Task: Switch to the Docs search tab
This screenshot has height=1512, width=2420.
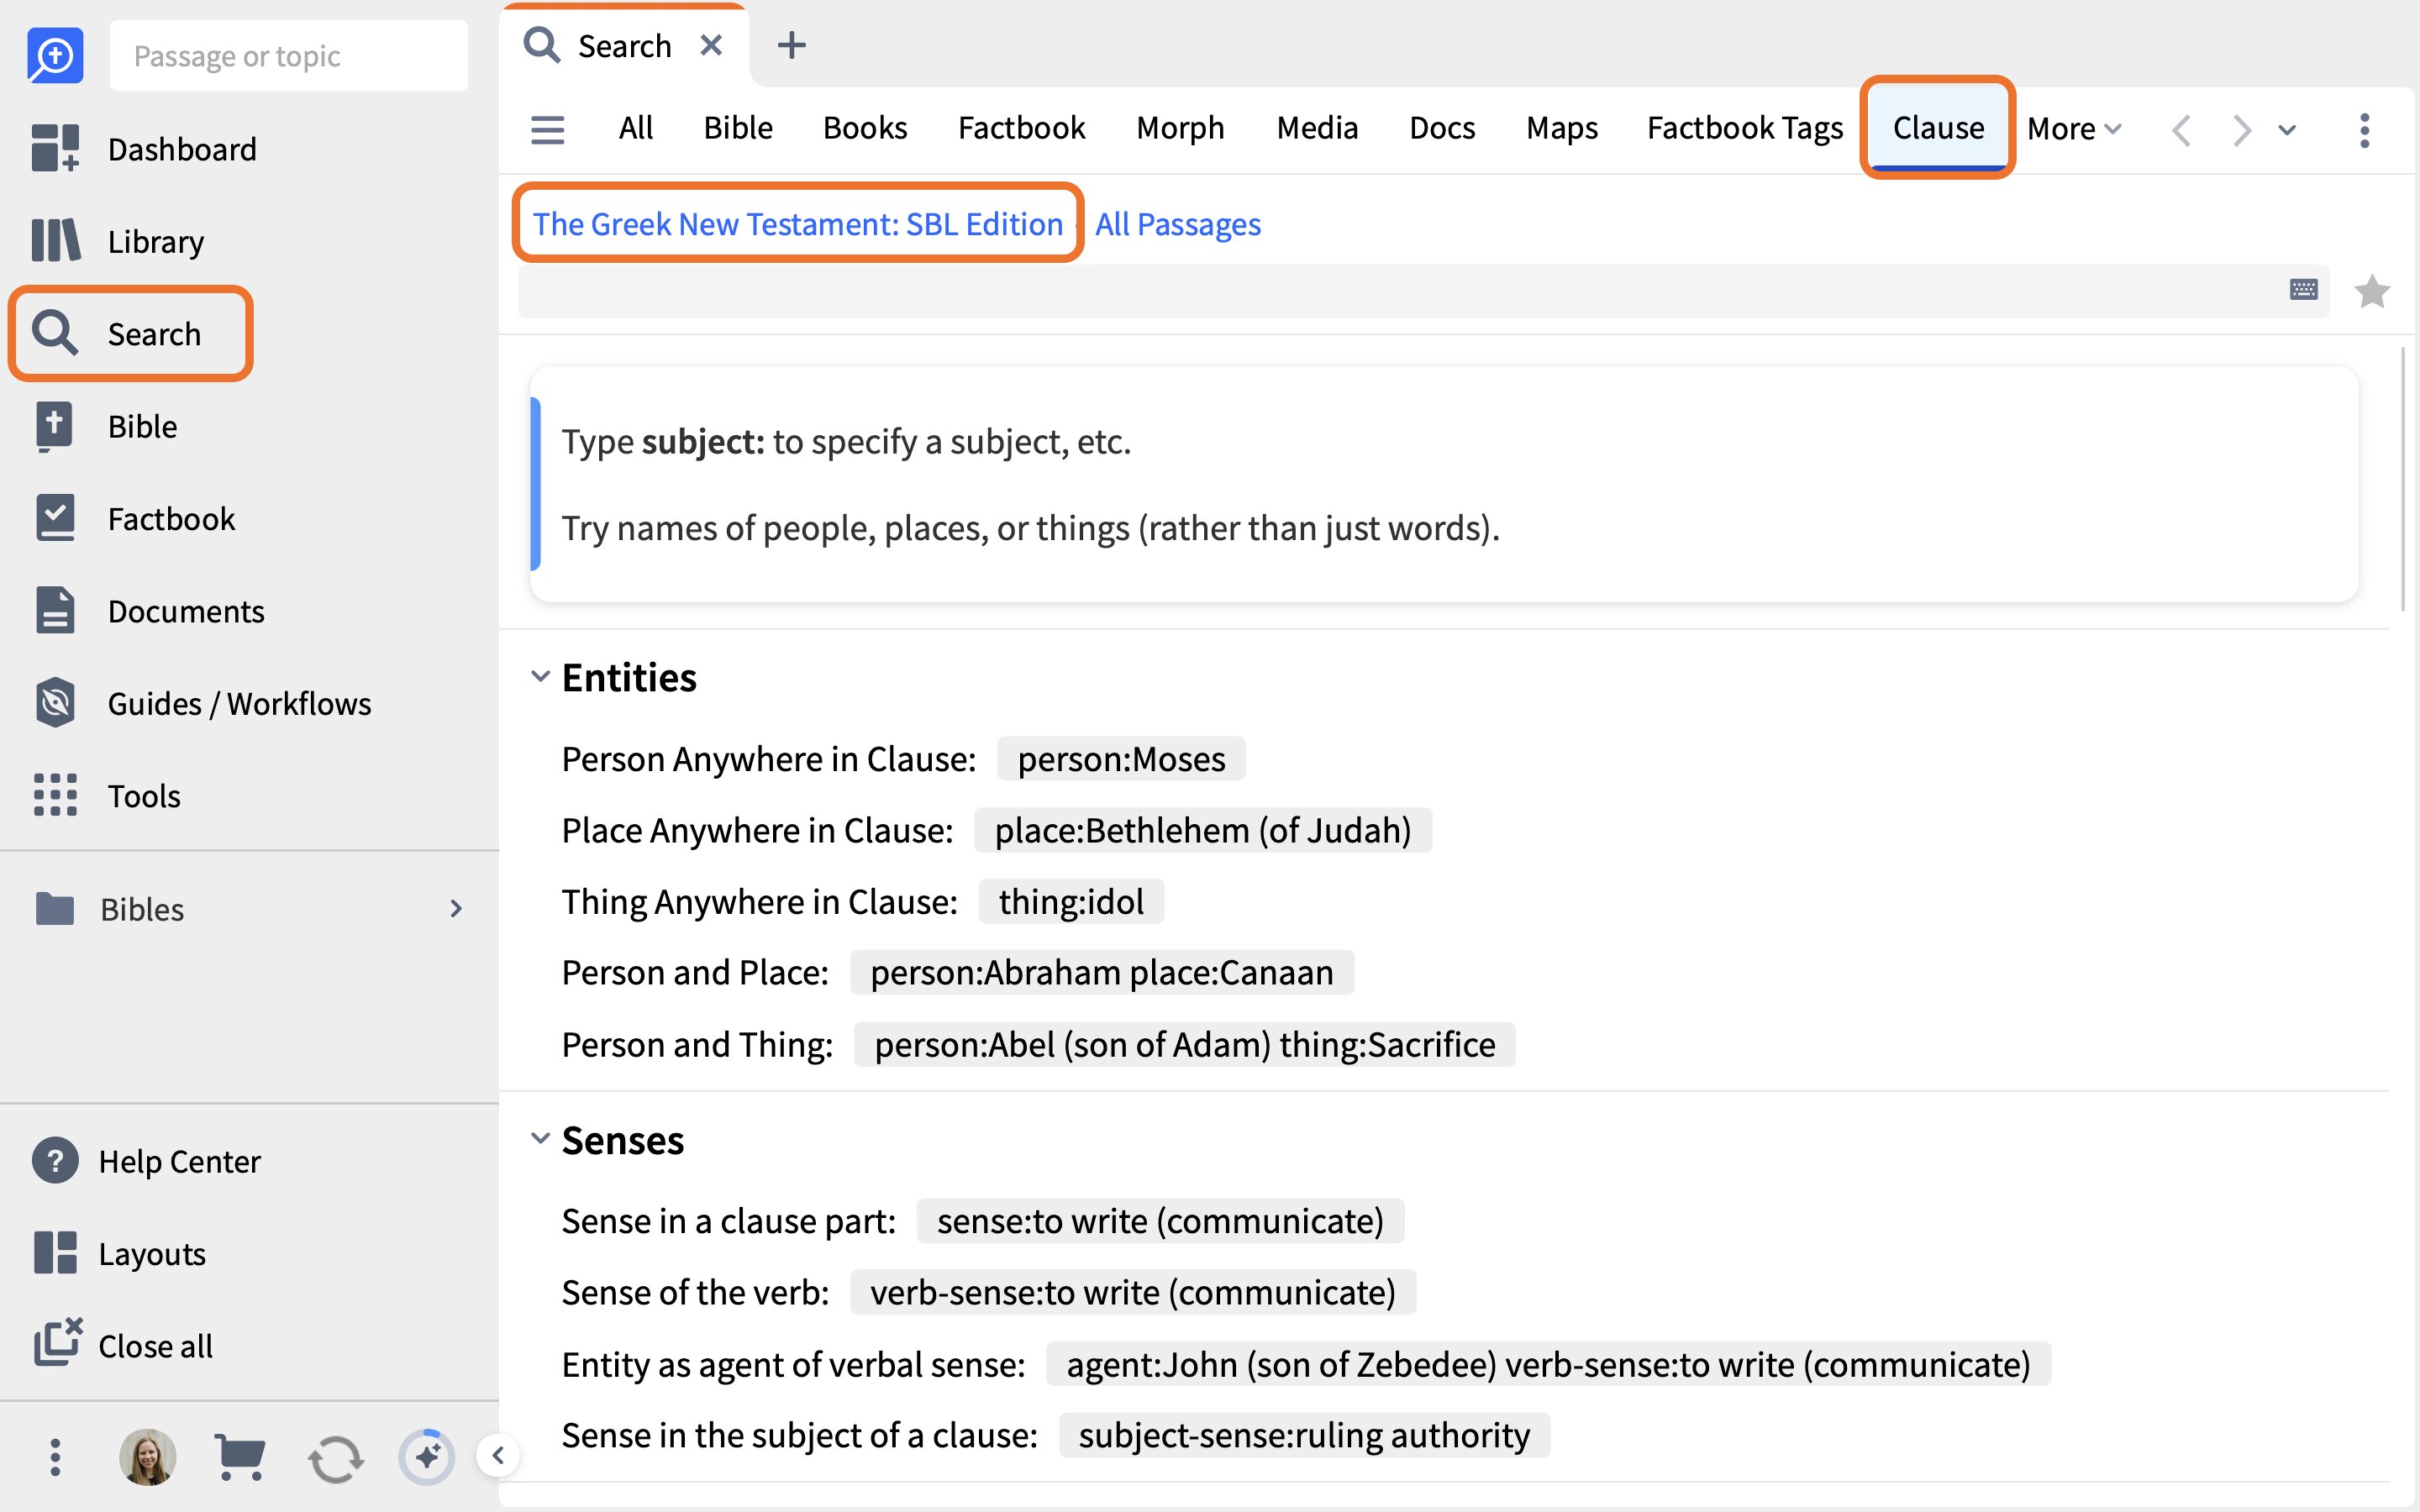Action: click(x=1442, y=128)
